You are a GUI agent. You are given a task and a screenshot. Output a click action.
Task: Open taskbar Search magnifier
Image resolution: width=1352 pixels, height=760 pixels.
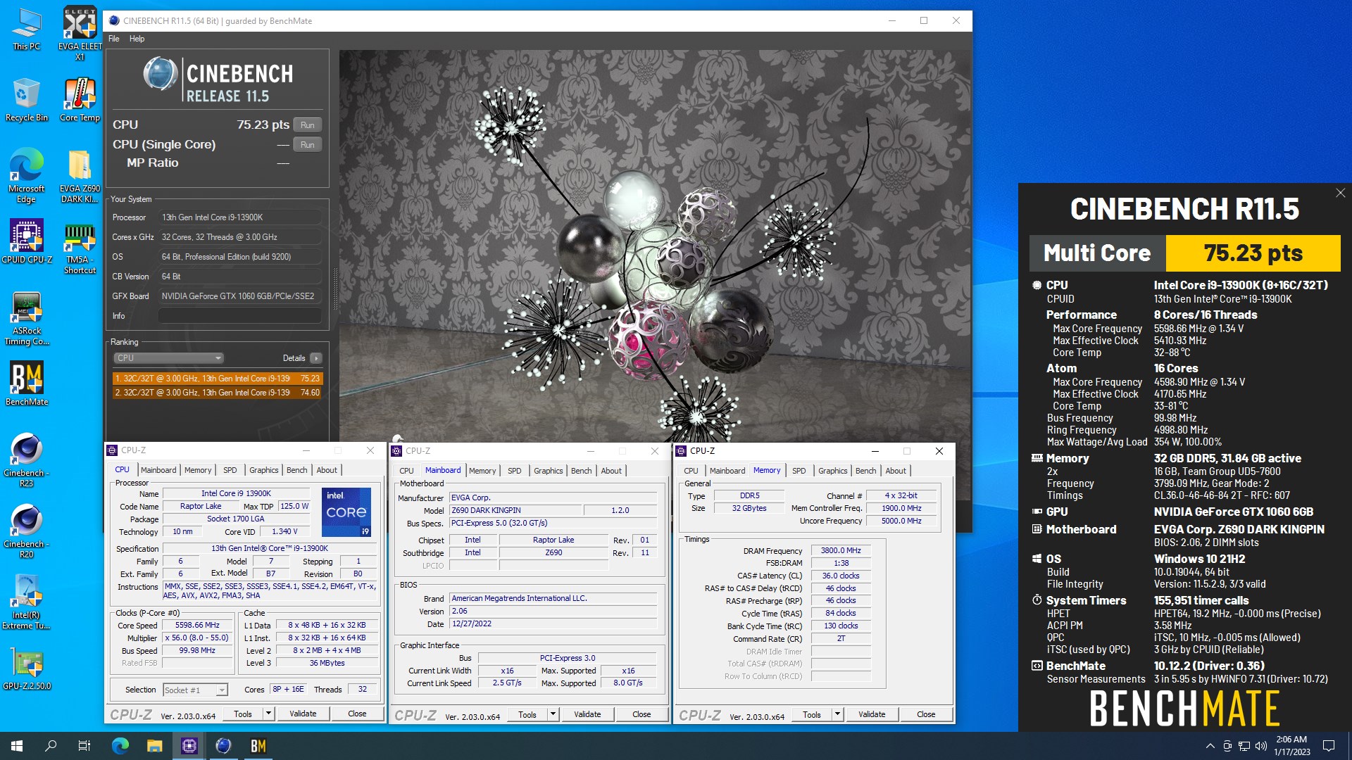[x=51, y=746]
